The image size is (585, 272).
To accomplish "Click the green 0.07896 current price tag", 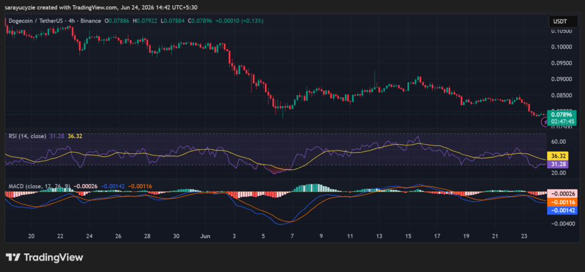I will [562, 115].
